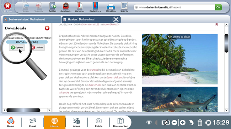Viewport: 231px width, 129px height.
Task: Open the Geschiedenis history icon
Action: [x=66, y=7]
